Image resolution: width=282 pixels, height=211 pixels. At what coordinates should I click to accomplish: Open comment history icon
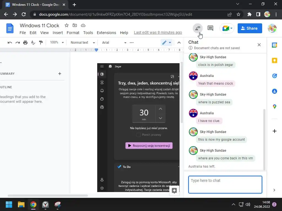click(210, 28)
